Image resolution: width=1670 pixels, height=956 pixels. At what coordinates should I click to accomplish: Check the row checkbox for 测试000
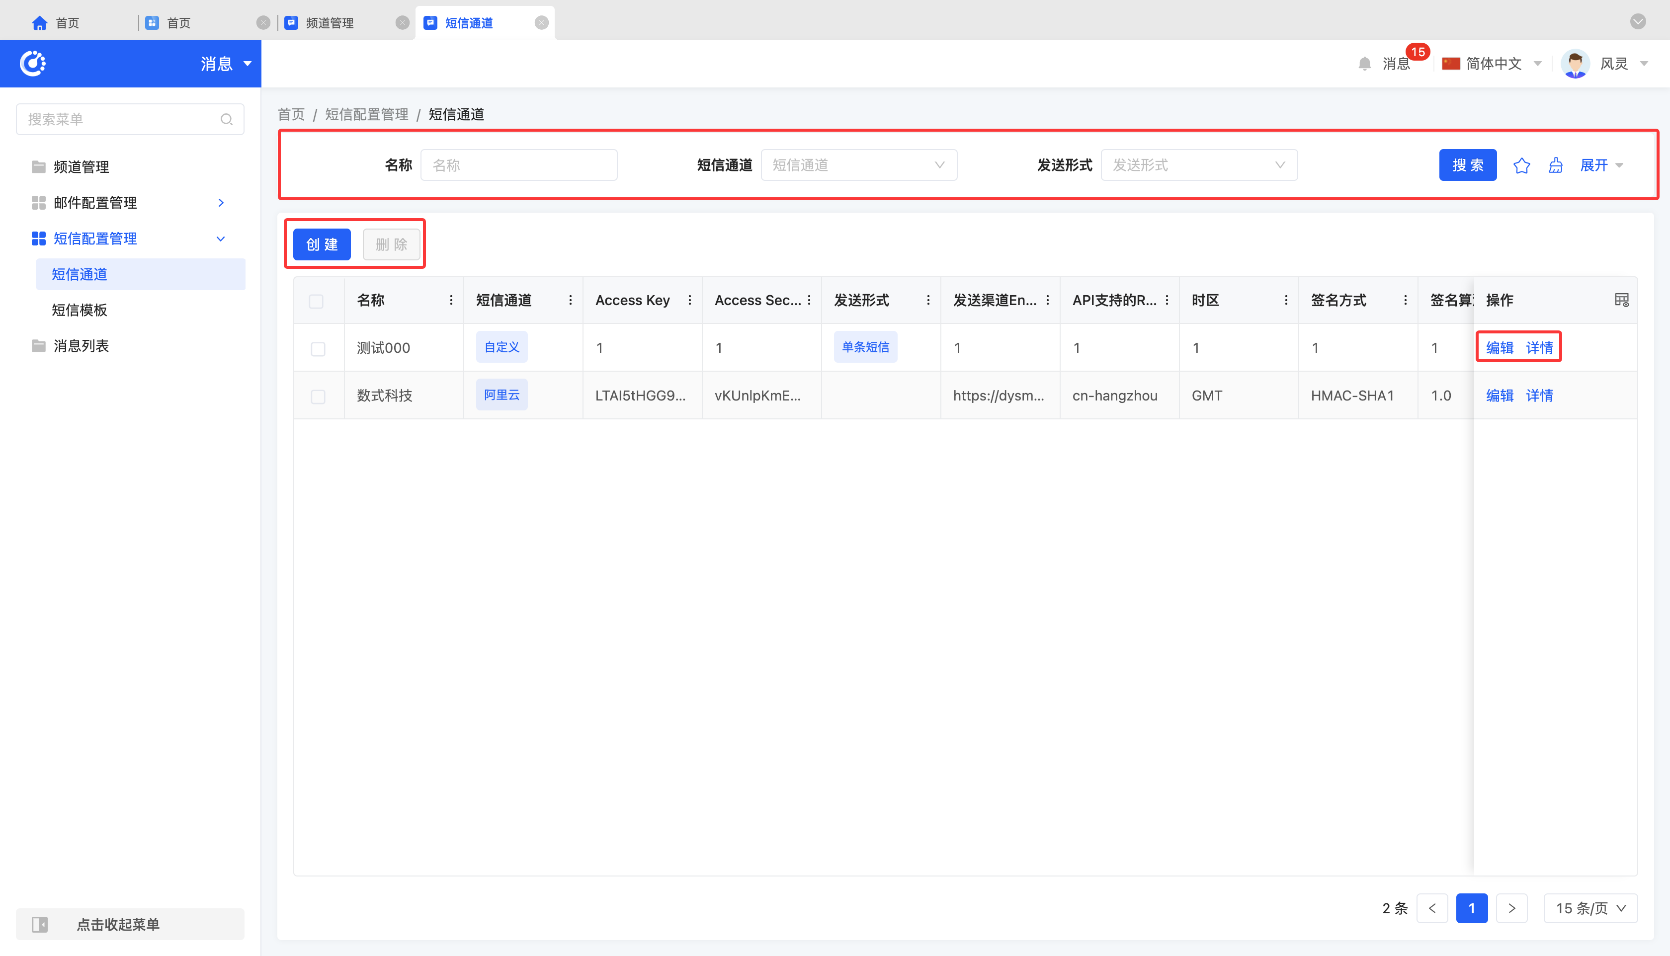(x=318, y=349)
